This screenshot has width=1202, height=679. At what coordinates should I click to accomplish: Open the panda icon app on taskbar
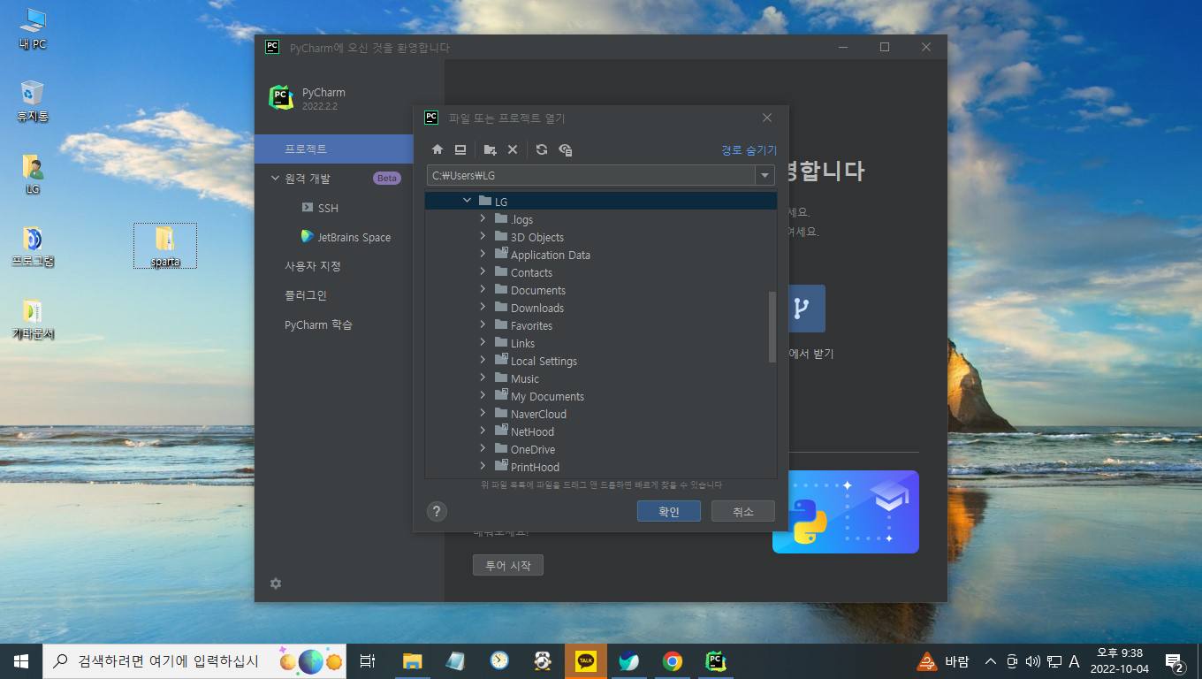coord(543,661)
